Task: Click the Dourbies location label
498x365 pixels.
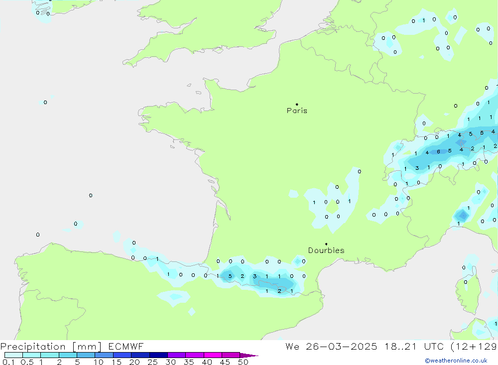Action: pyautogui.click(x=326, y=250)
